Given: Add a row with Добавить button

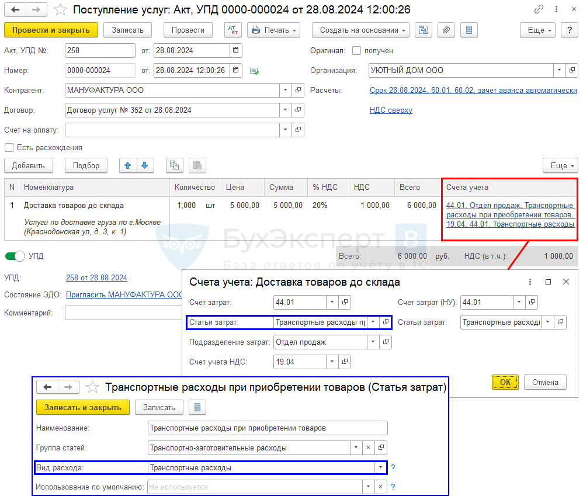Looking at the screenshot, I should coord(28,165).
